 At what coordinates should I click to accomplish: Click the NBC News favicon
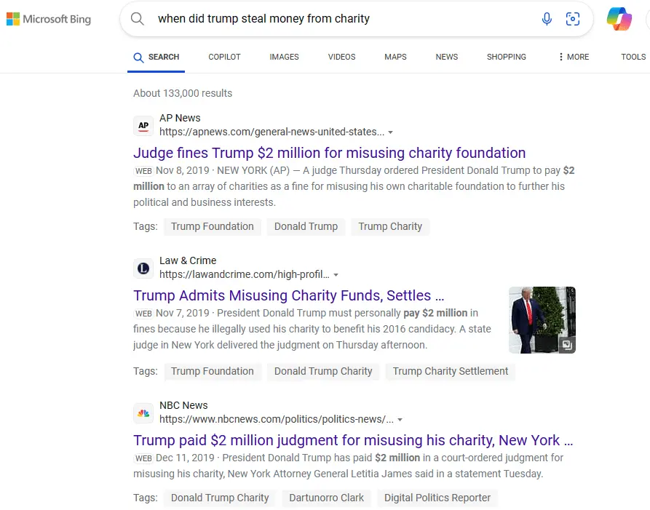click(x=143, y=413)
